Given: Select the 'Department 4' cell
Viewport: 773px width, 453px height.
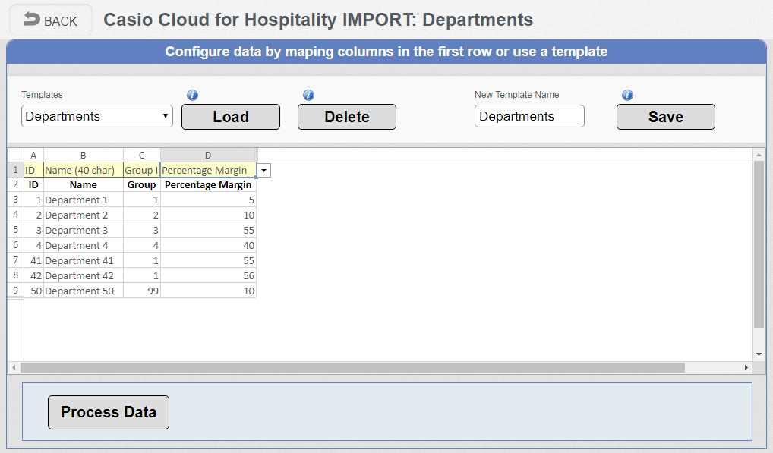Looking at the screenshot, I should click(x=84, y=245).
